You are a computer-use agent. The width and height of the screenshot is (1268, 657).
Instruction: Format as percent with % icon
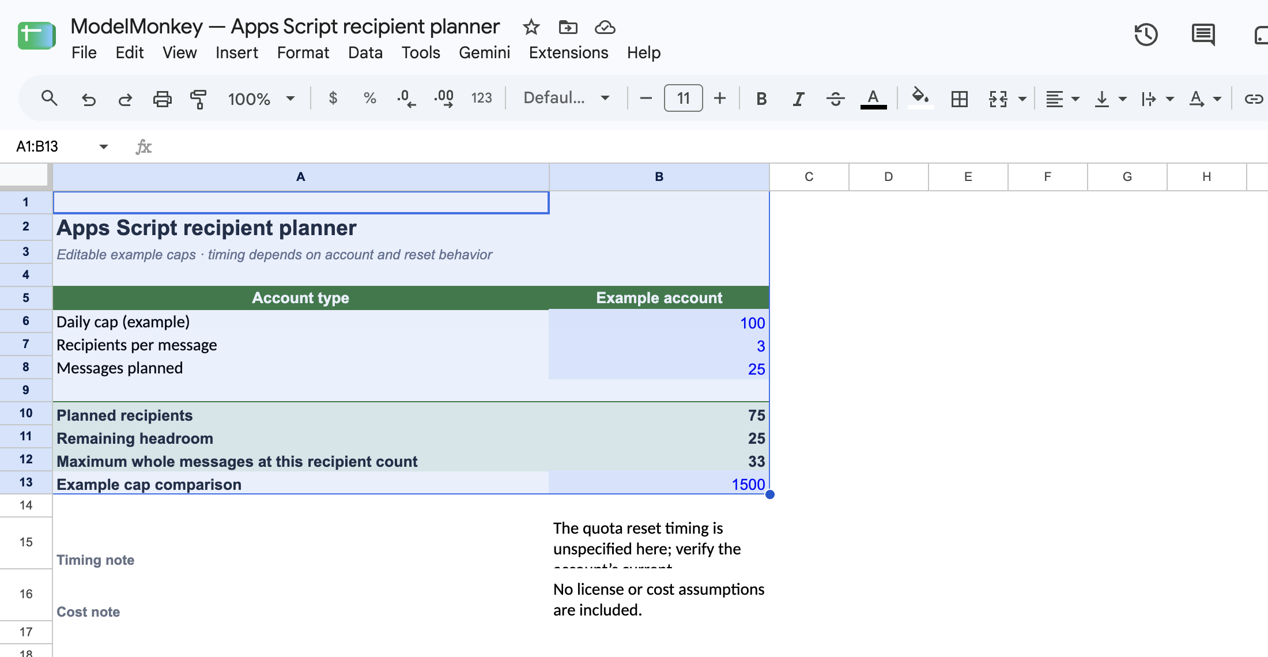coord(370,99)
